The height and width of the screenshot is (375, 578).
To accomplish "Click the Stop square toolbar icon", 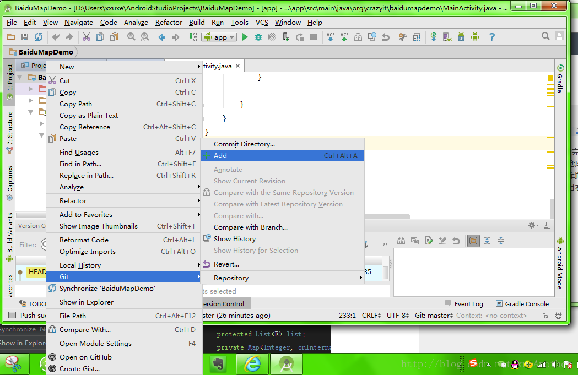I will point(314,37).
